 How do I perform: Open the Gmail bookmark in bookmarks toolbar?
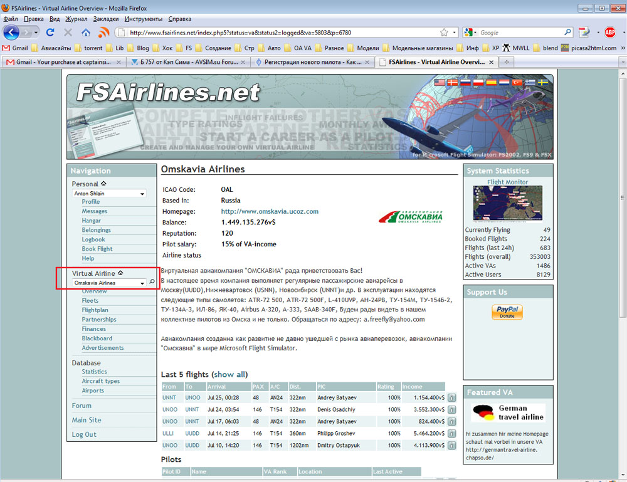15,48
